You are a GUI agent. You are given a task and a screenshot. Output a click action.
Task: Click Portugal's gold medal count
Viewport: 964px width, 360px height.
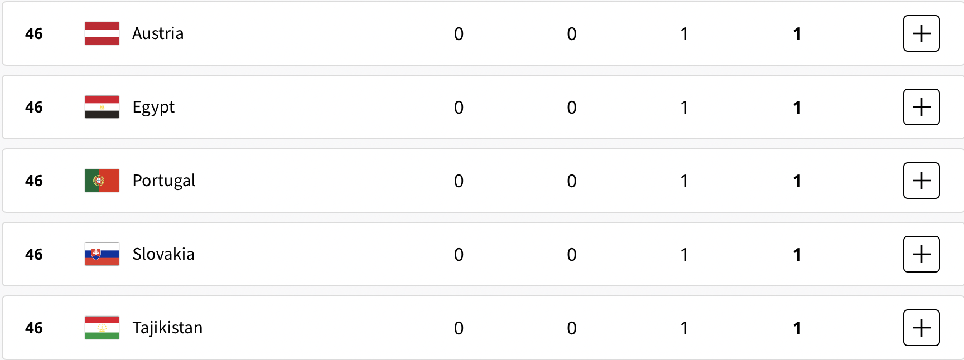point(459,181)
